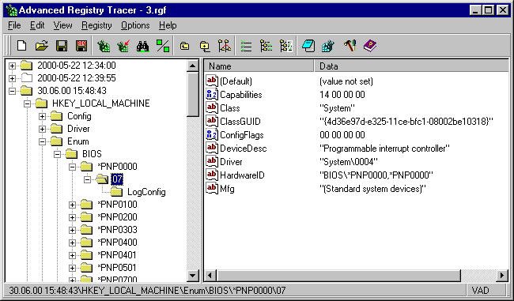This screenshot has height=301, width=514.
Task: Open the View menu
Action: 63,25
